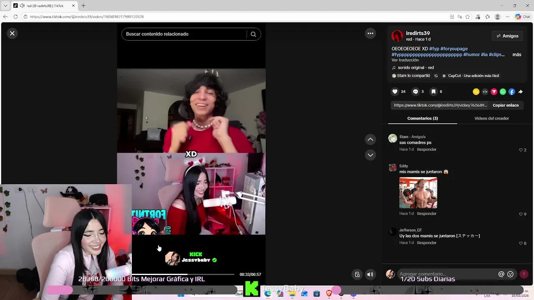Open the iredirts39 username link
This screenshot has width=534, height=300.
(x=418, y=33)
